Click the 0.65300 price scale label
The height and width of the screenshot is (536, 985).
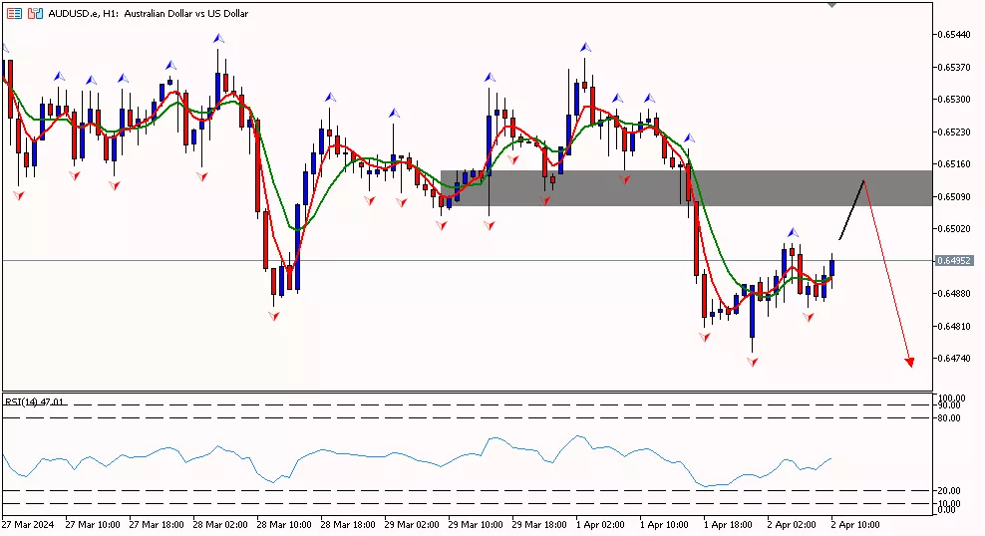click(x=953, y=100)
